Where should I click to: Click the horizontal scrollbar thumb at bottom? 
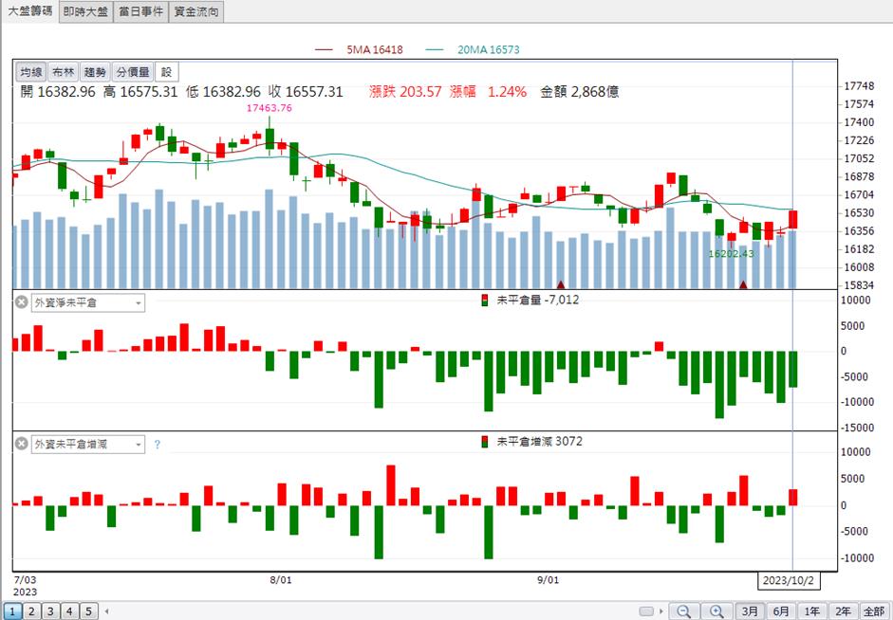tap(646, 611)
